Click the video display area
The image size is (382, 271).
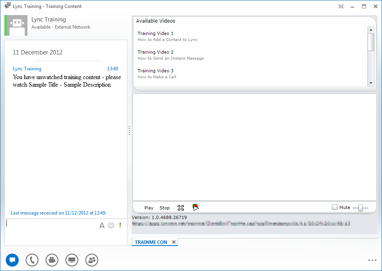[x=255, y=147]
